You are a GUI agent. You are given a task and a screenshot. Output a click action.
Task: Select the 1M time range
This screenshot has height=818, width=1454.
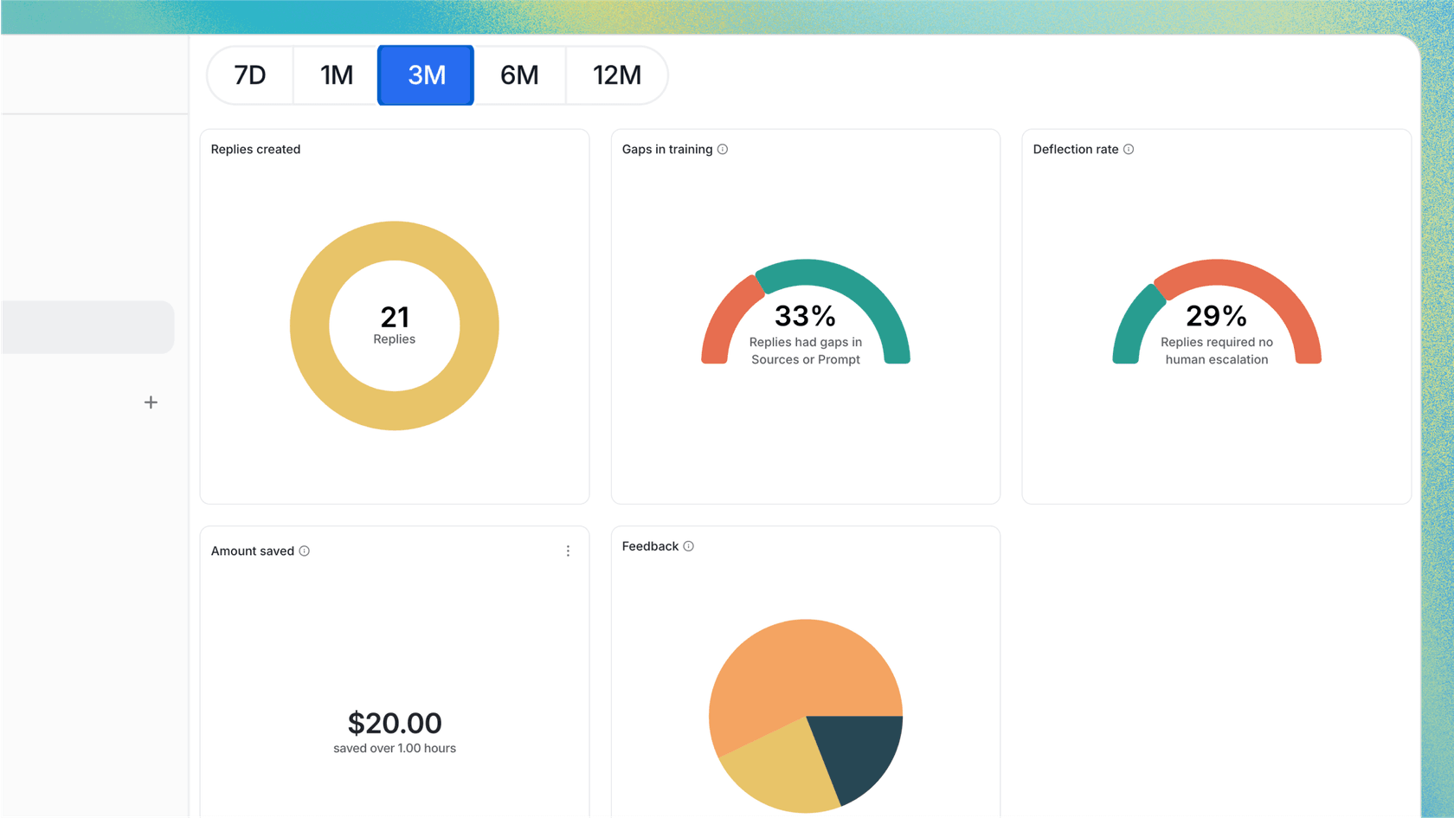pos(337,75)
